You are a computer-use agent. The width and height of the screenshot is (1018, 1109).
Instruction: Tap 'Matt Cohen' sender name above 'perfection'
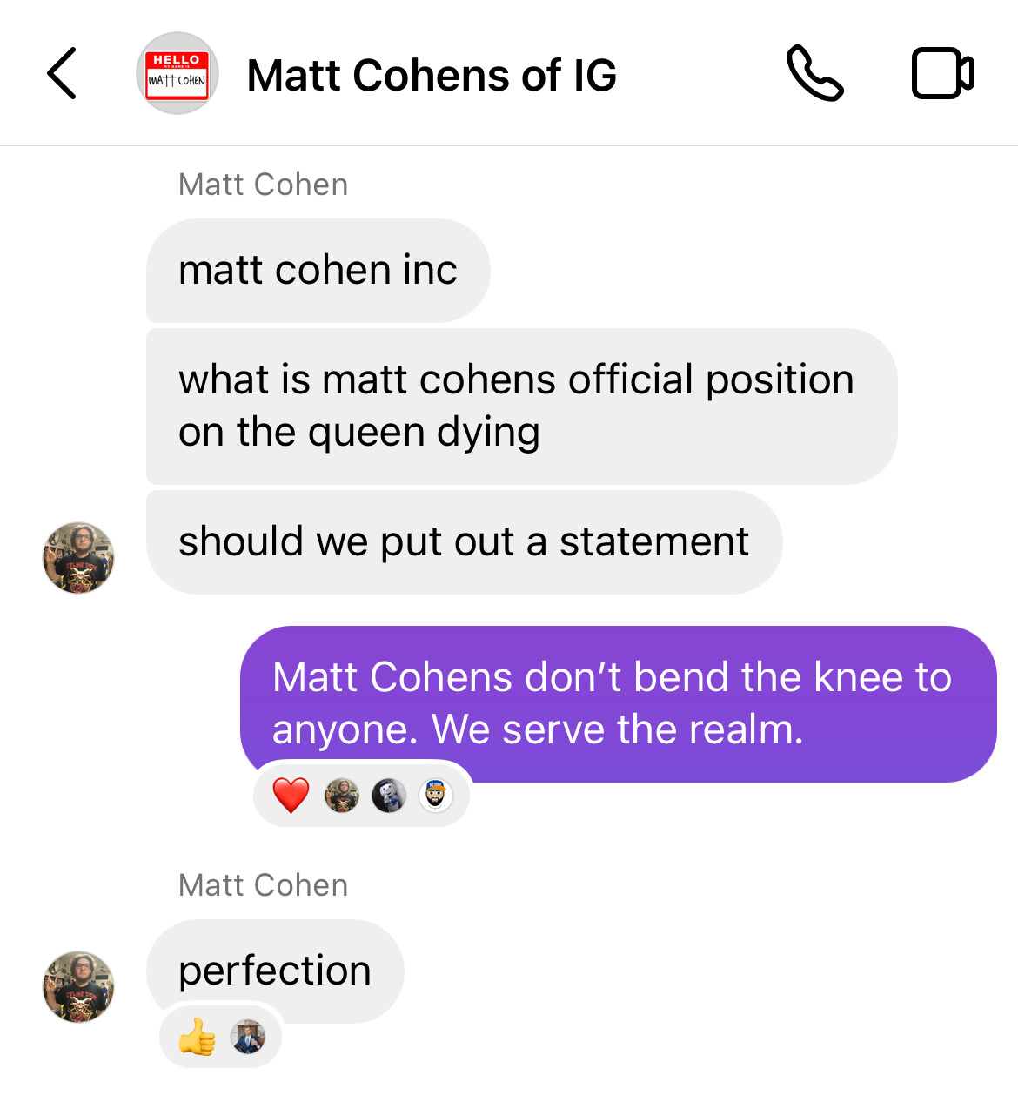263,885
